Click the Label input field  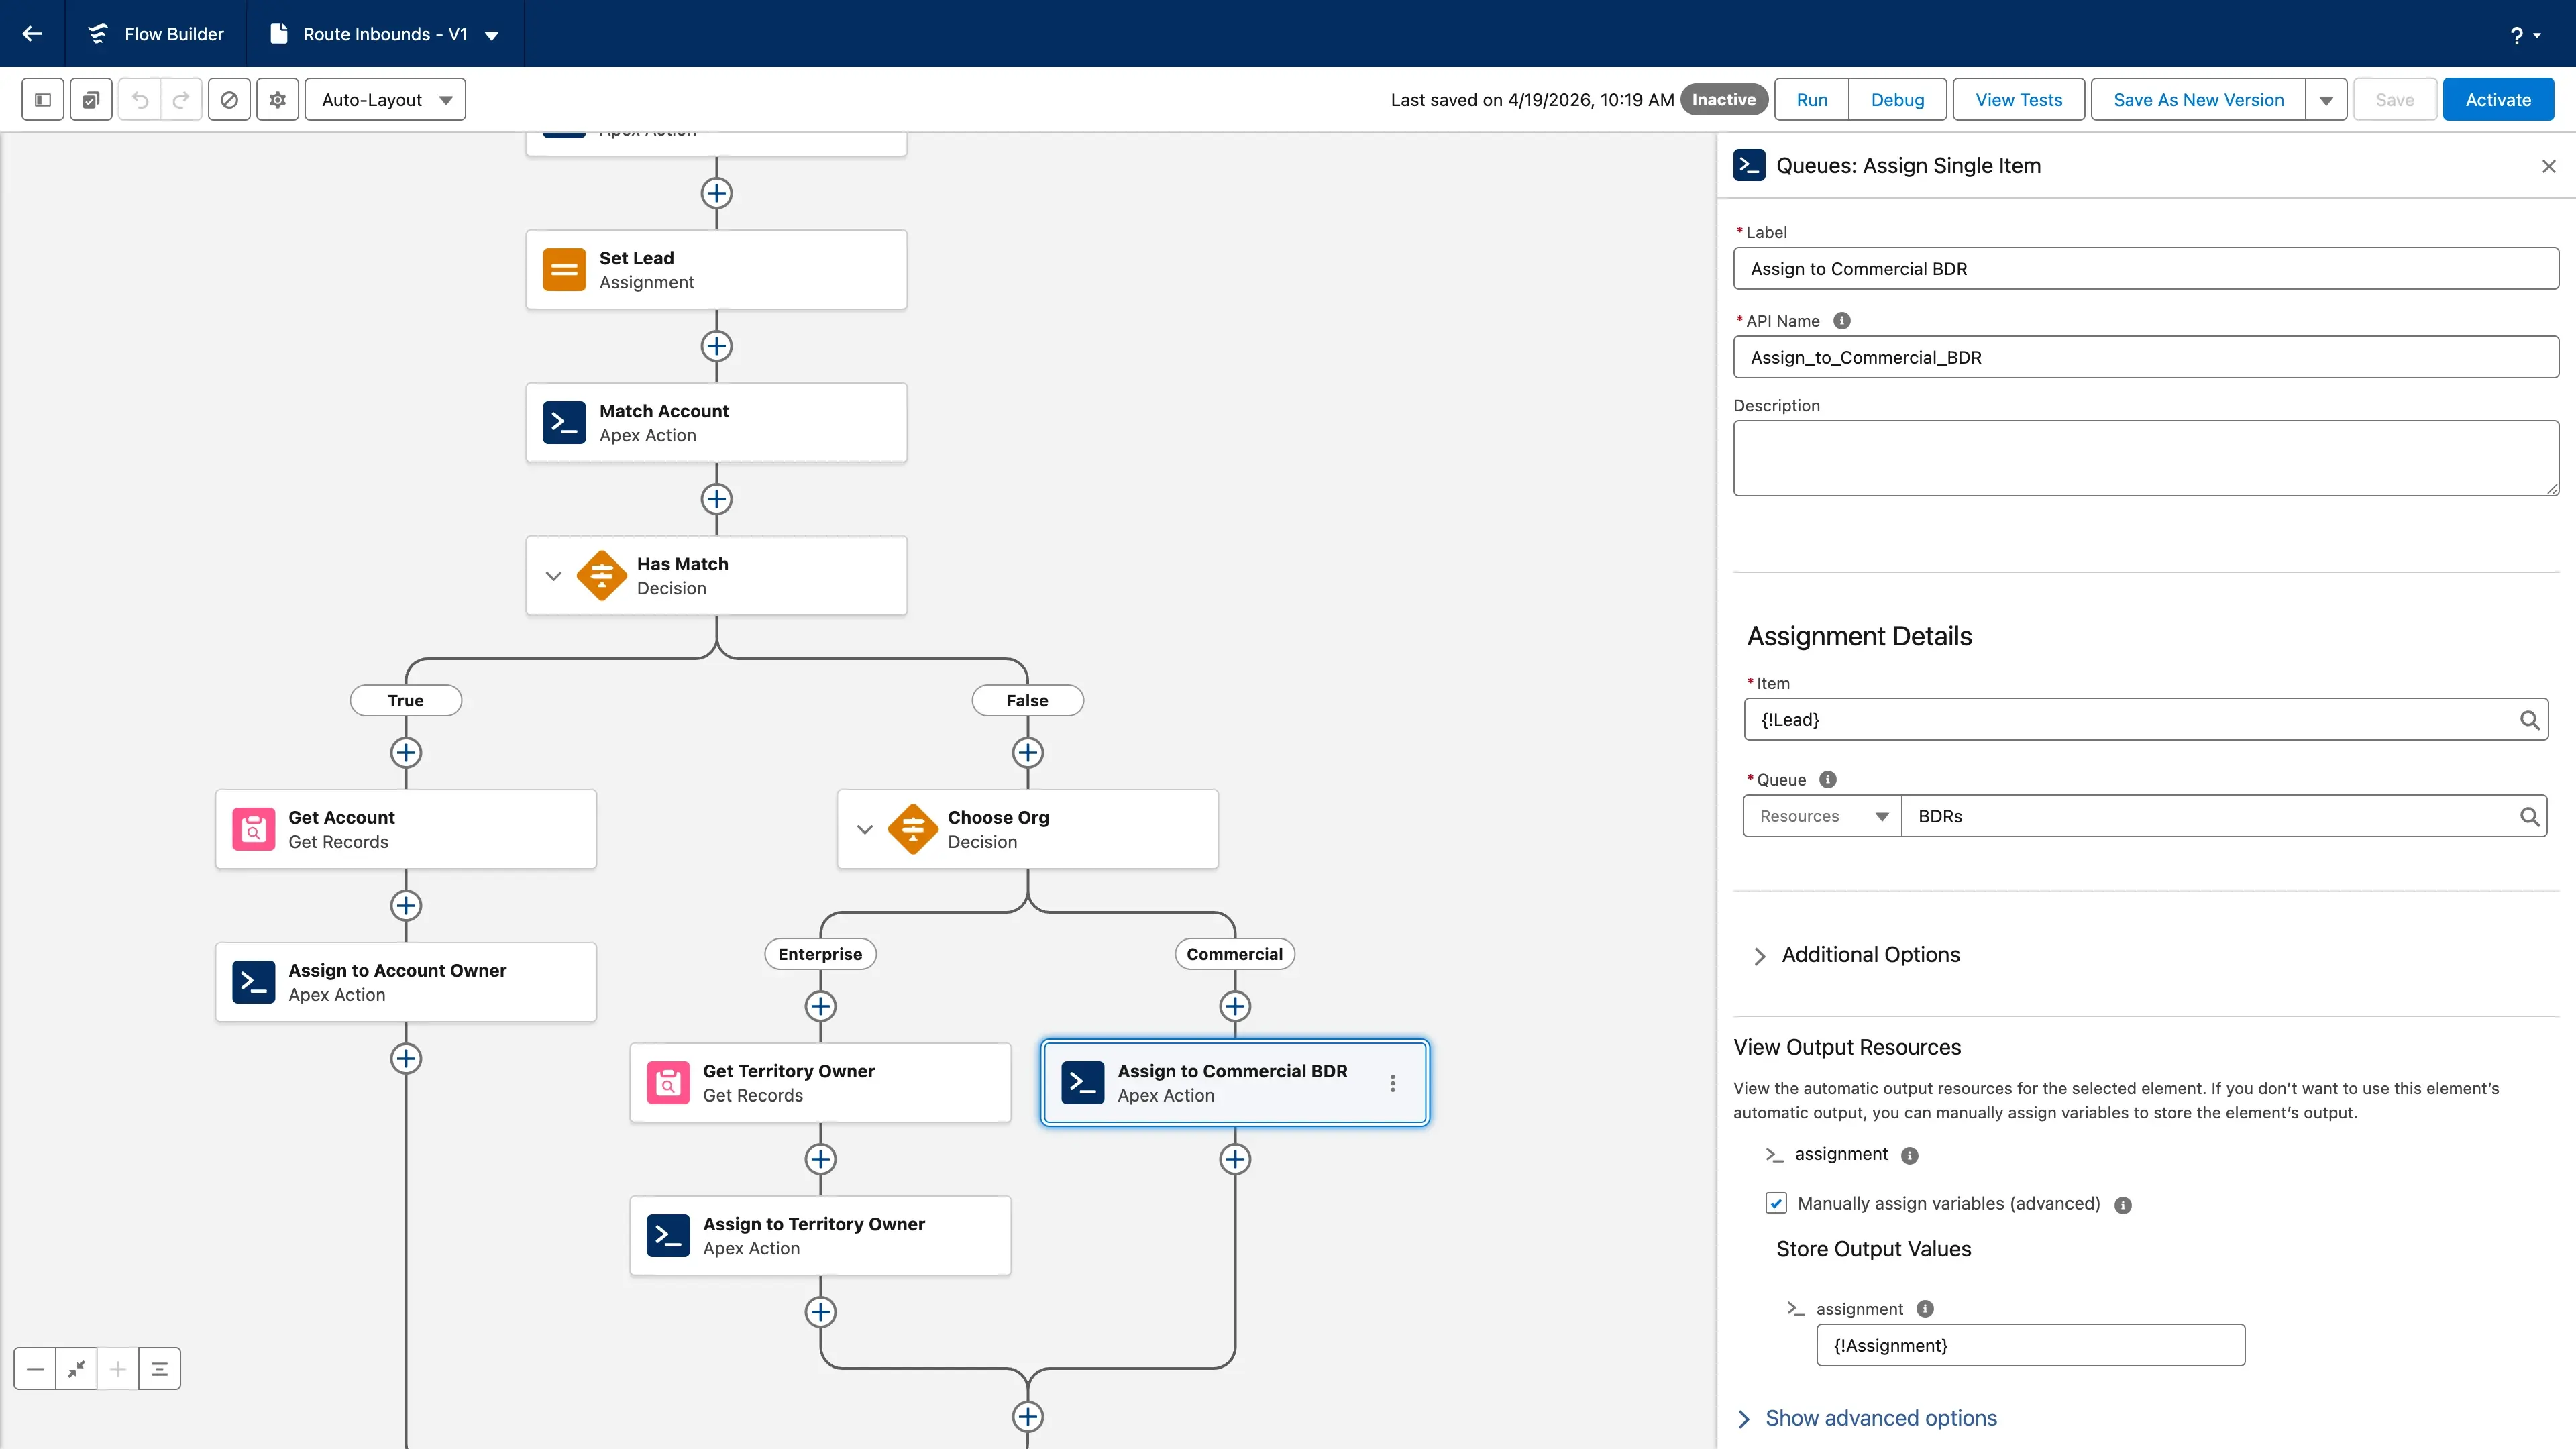click(2146, 269)
